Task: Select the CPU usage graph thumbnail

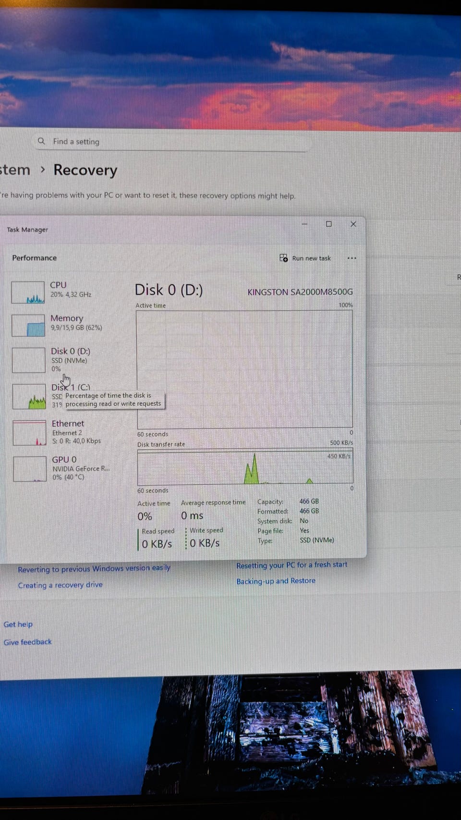Action: pyautogui.click(x=28, y=293)
